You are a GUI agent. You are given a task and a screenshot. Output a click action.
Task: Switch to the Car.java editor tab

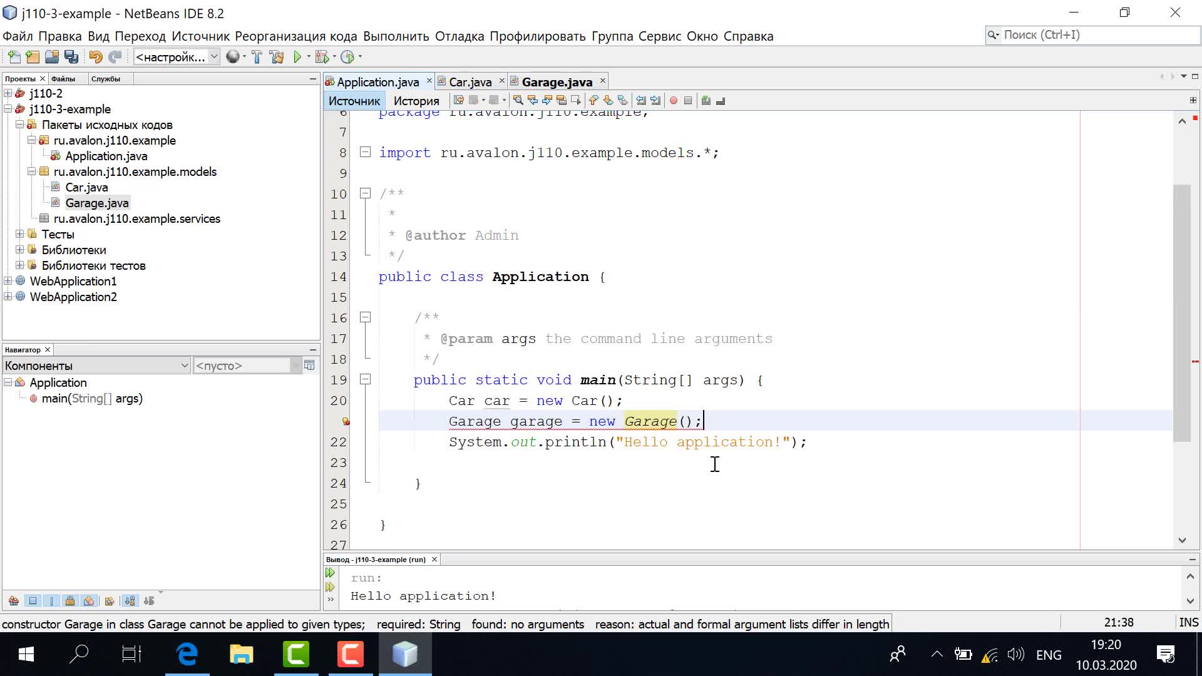(x=470, y=82)
